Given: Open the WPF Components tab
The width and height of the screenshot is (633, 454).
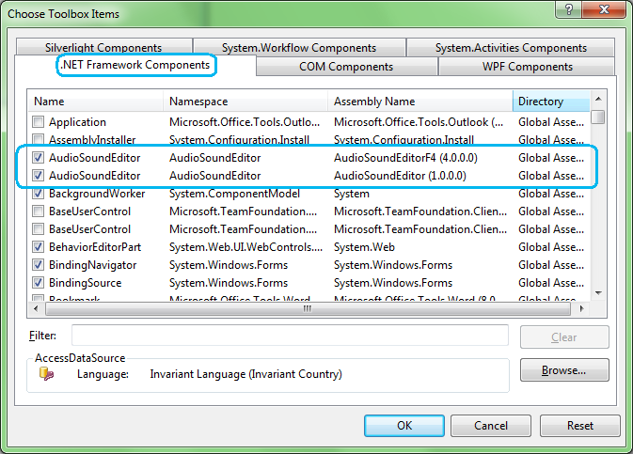Looking at the screenshot, I should pos(527,67).
